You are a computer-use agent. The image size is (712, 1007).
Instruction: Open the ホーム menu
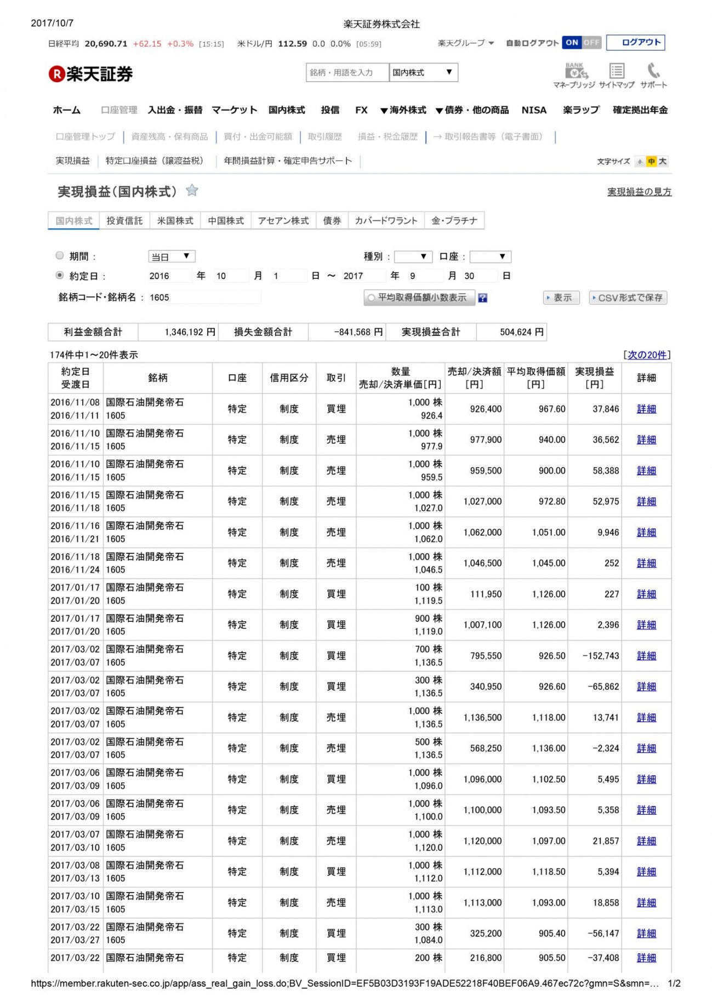coord(66,110)
